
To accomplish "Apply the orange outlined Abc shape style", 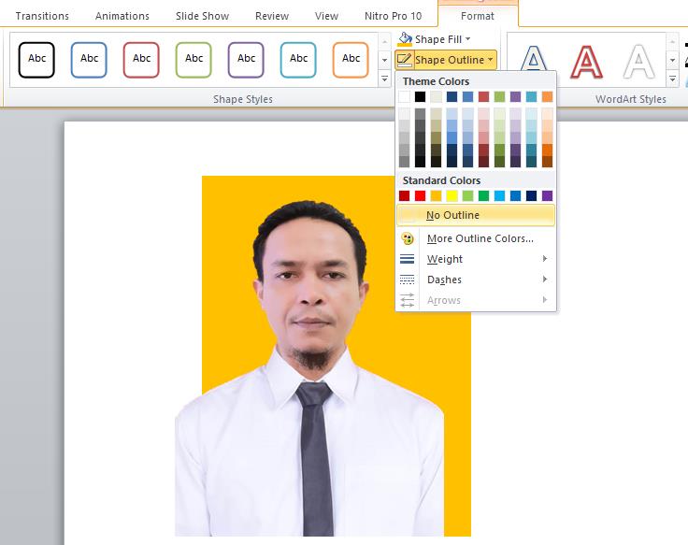I will (351, 58).
